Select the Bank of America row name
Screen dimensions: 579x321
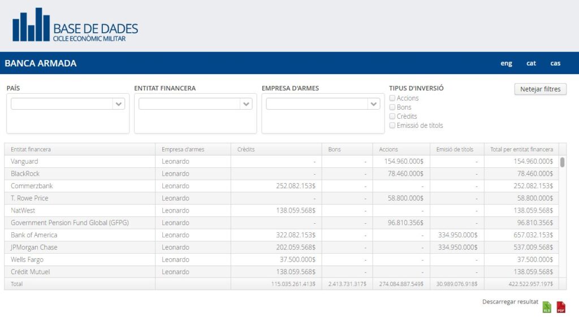[34, 235]
